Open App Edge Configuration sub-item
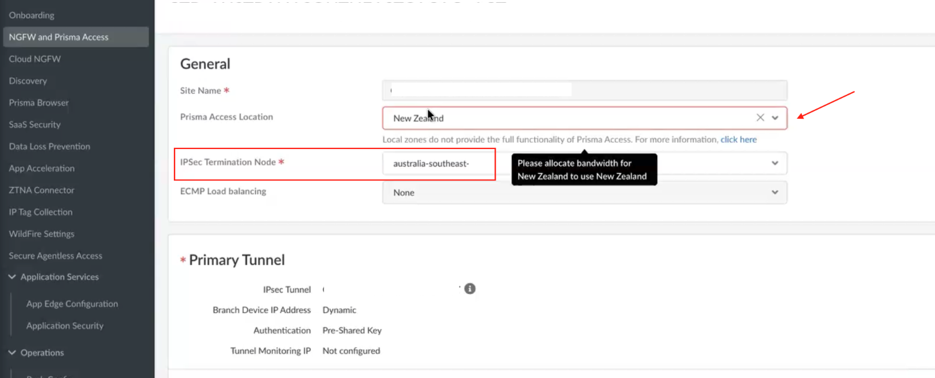The width and height of the screenshot is (935, 378). 72,304
